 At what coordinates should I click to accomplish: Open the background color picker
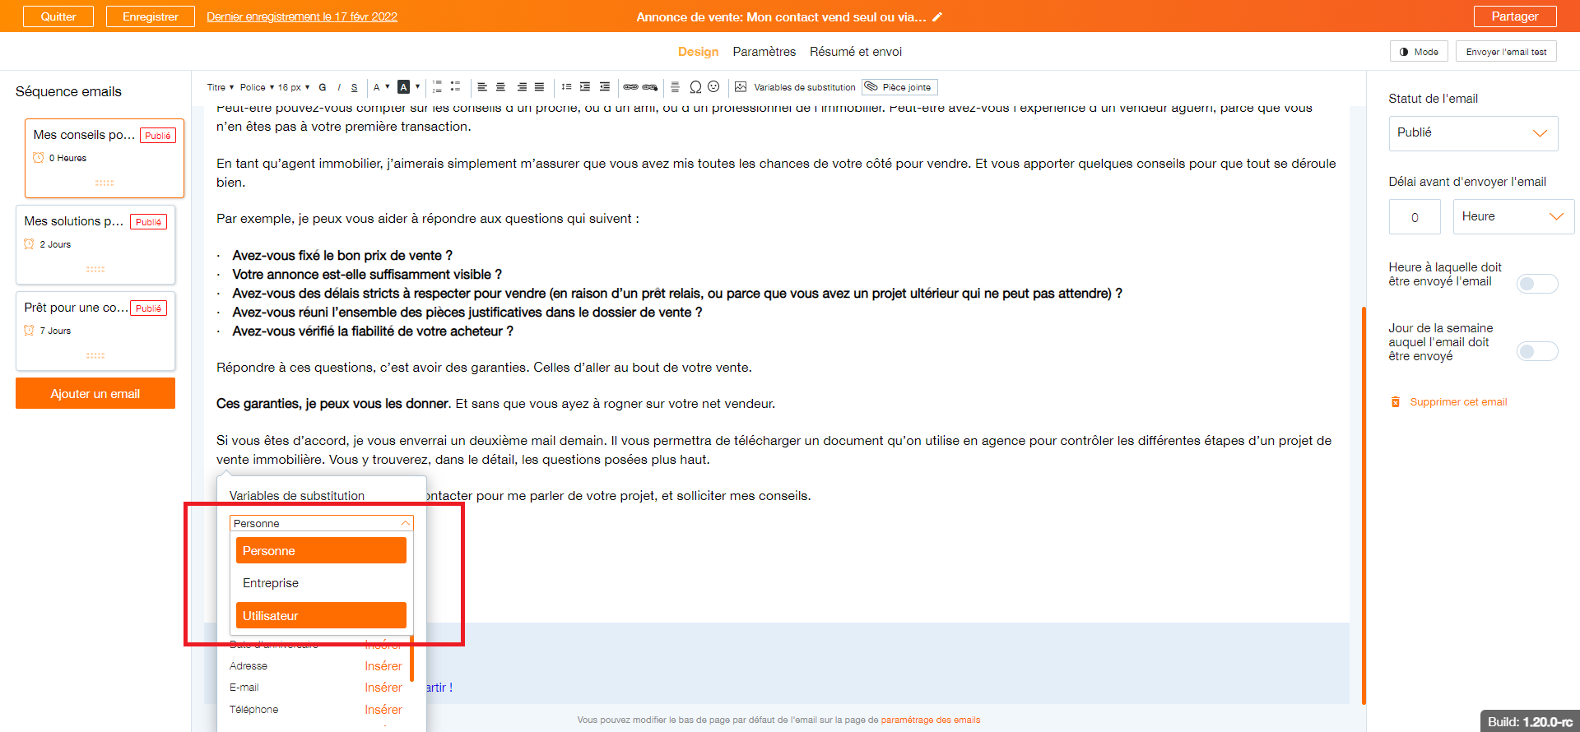(x=409, y=87)
